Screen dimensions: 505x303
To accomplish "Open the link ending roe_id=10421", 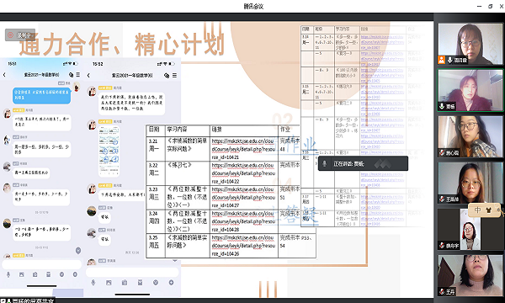I will [x=243, y=149].
